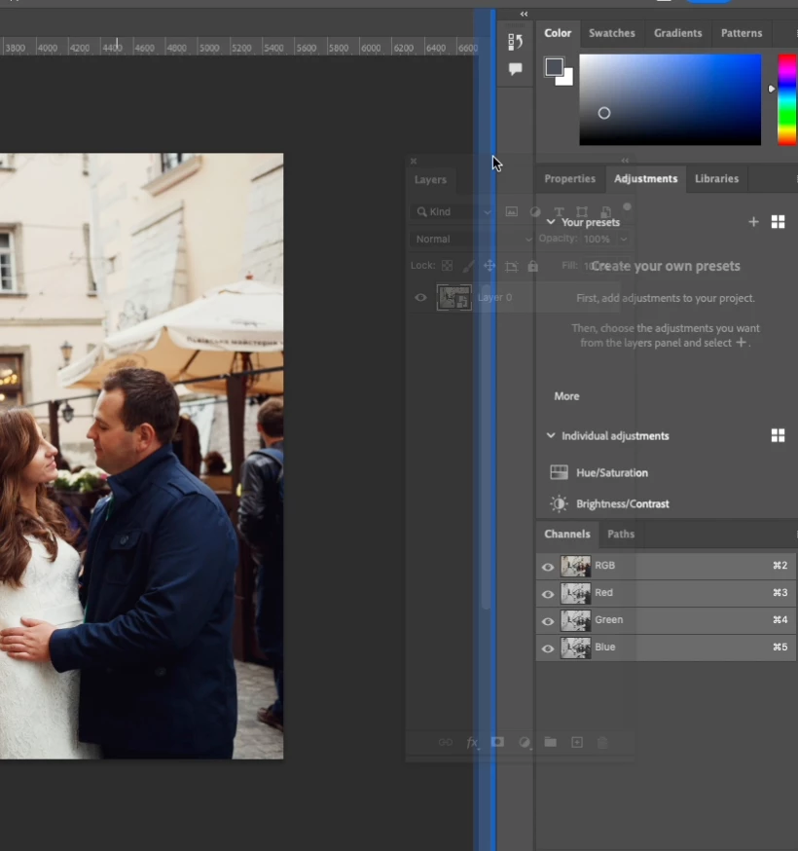Click the foreground color swatch
Image resolution: width=798 pixels, height=851 pixels.
(555, 67)
